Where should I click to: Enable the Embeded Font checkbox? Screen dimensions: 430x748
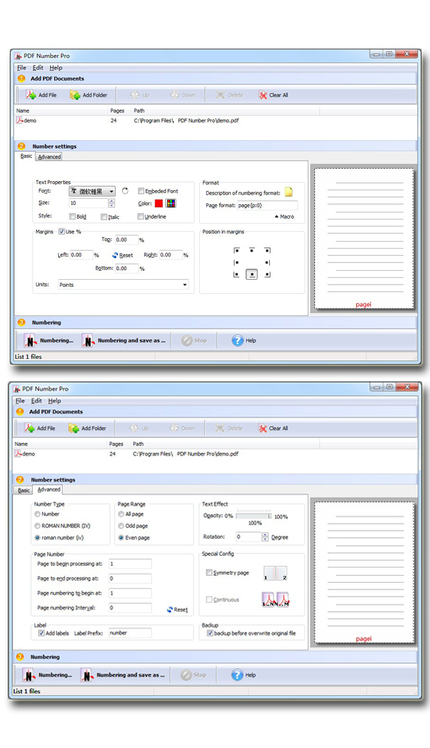point(141,191)
